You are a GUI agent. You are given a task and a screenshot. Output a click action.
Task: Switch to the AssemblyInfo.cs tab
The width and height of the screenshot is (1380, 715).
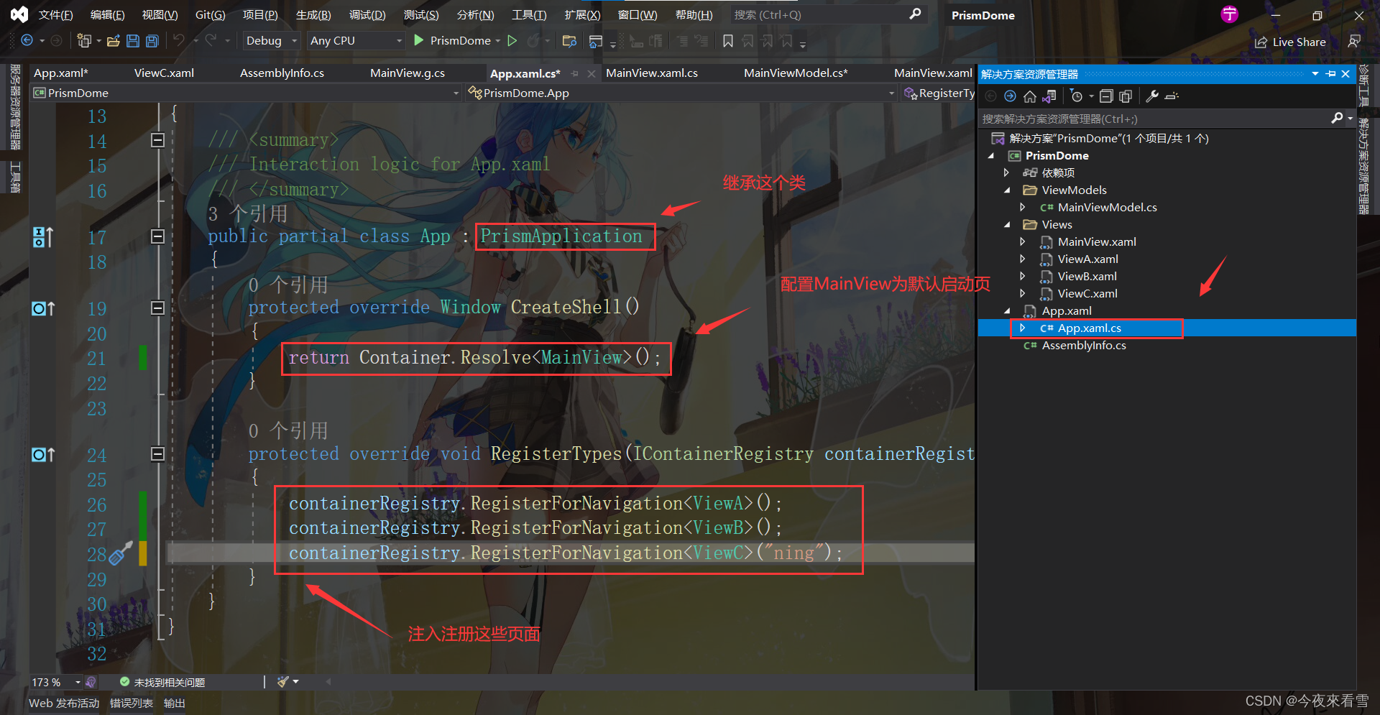tap(282, 73)
